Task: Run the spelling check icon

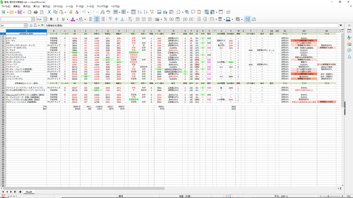Action: [x=108, y=12]
